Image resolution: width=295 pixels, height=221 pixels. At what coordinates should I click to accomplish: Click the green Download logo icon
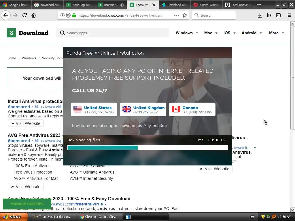click(12, 33)
